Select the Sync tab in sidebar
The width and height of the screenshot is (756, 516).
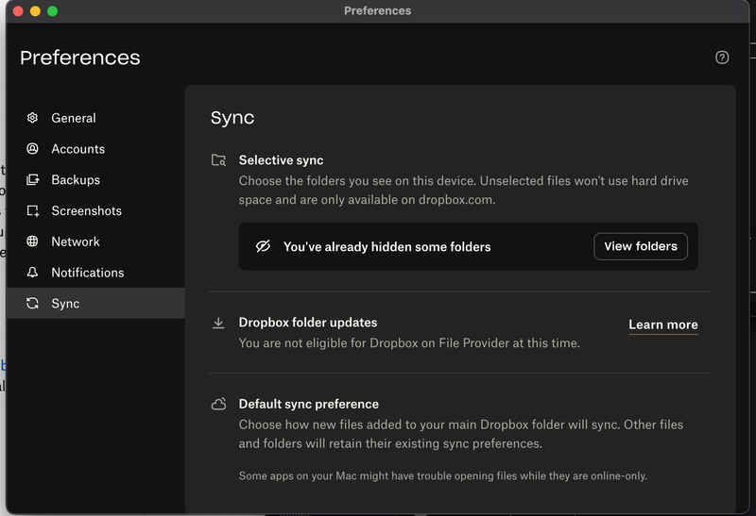pos(65,304)
